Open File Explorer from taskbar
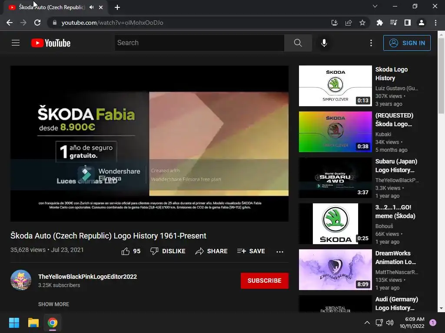 [33, 323]
